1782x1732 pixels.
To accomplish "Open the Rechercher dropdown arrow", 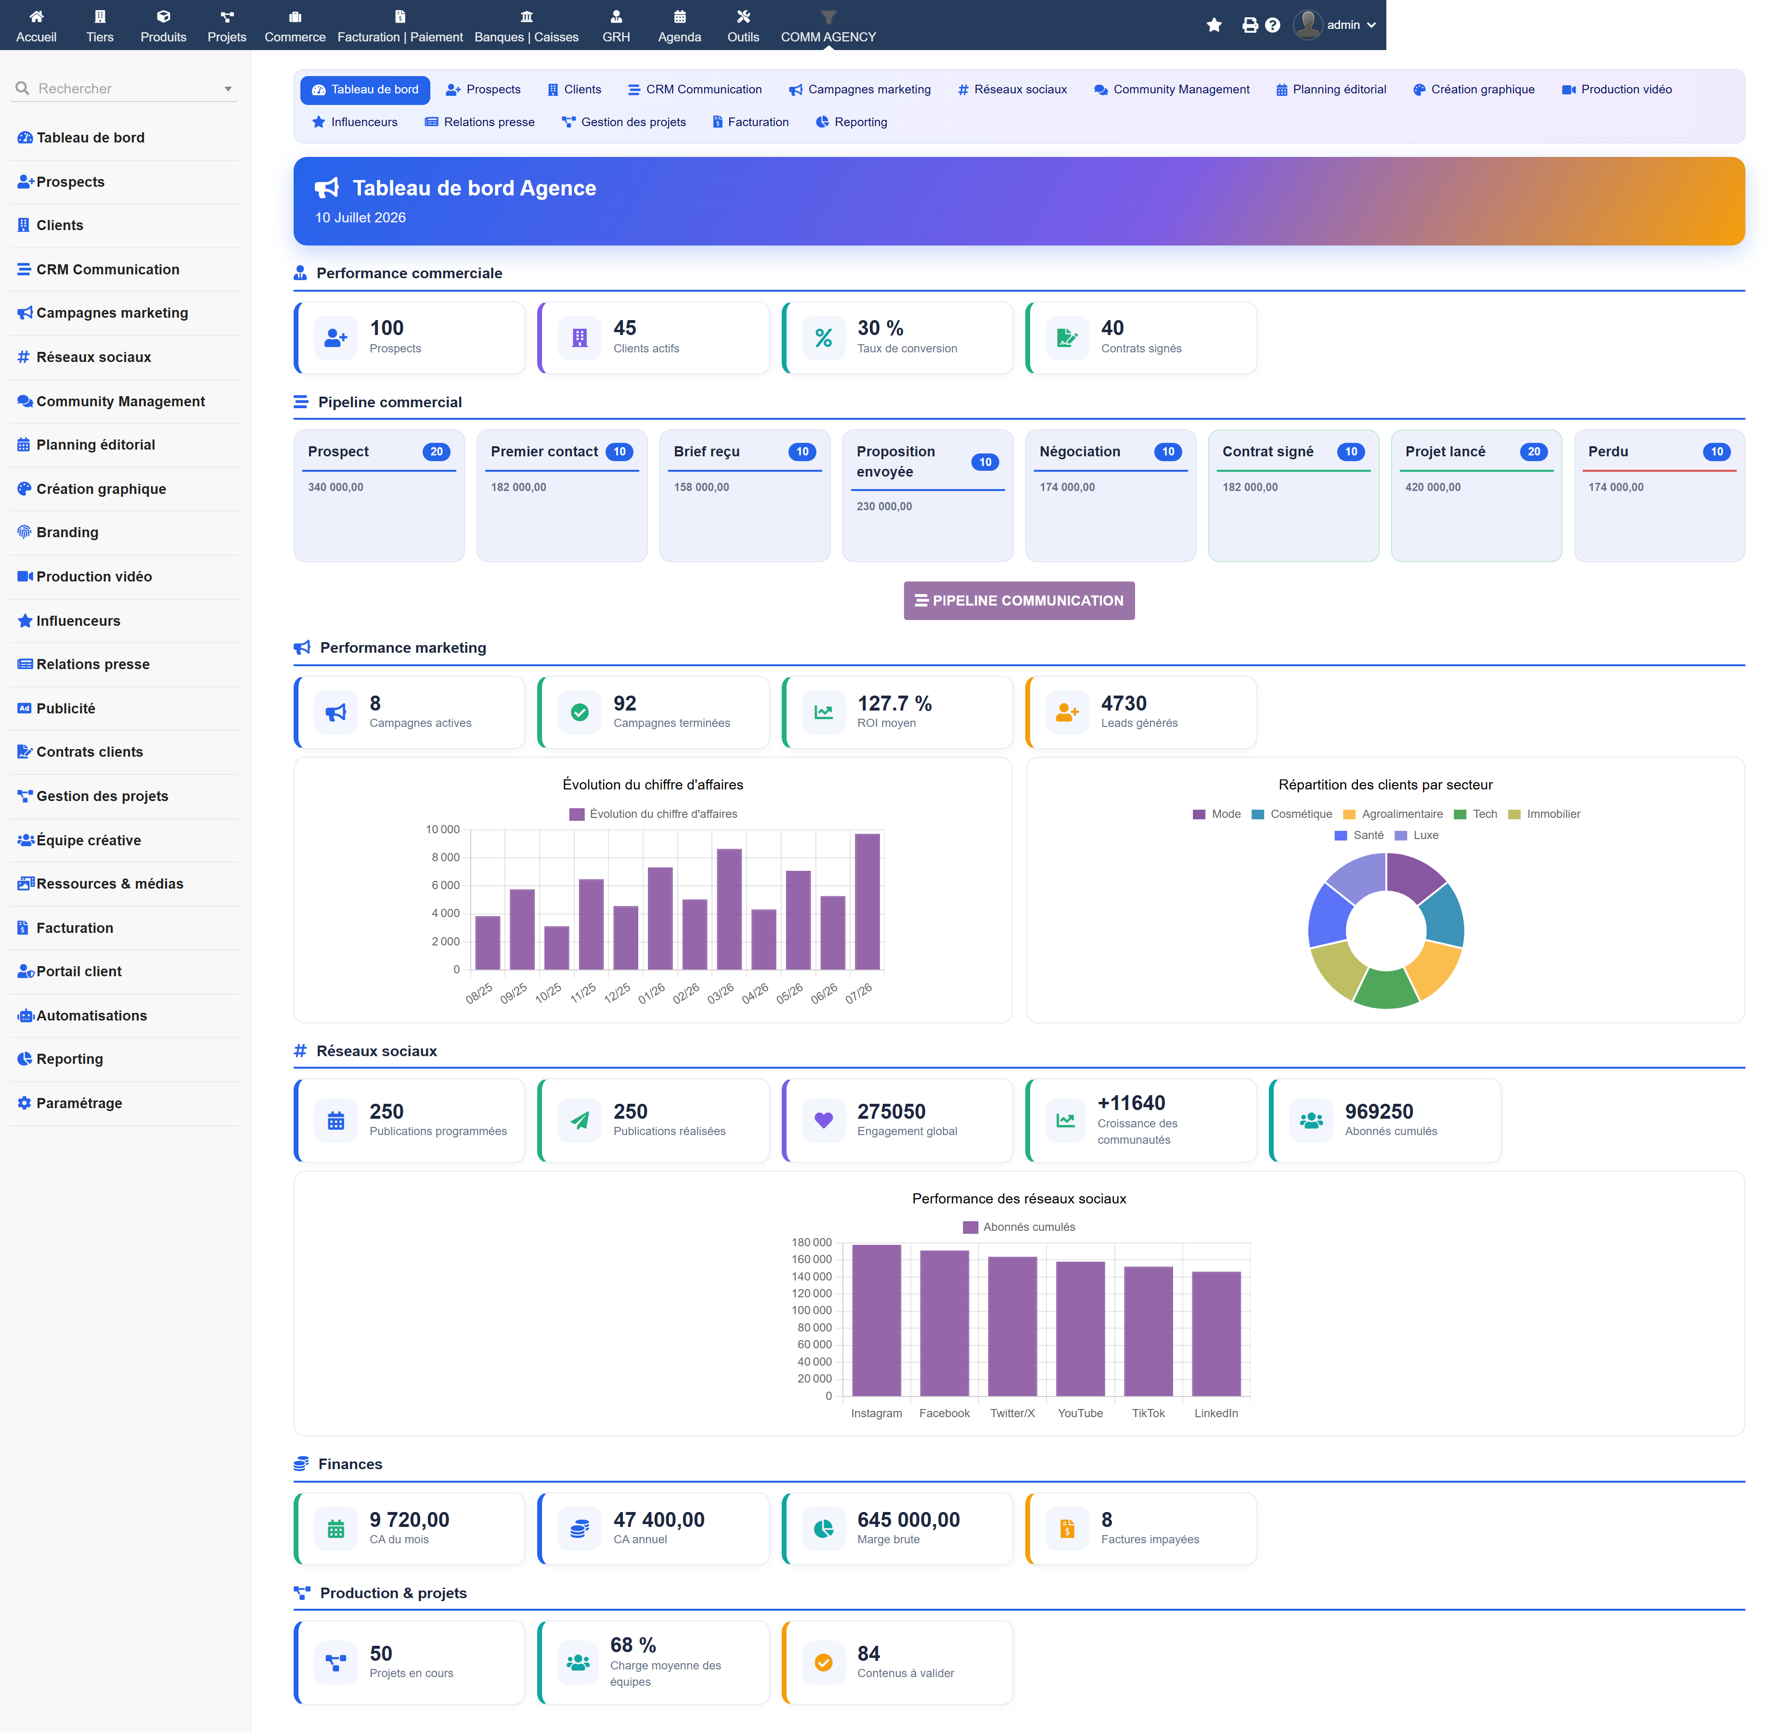I will click(x=227, y=89).
